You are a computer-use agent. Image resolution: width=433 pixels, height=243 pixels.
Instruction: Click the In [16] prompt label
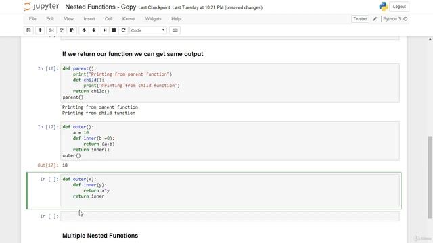[48, 68]
